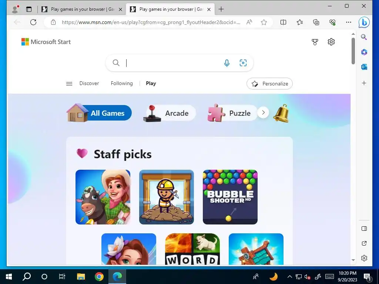This screenshot has height=284, width=379.
Task: Open Collections panel
Action: click(316, 23)
